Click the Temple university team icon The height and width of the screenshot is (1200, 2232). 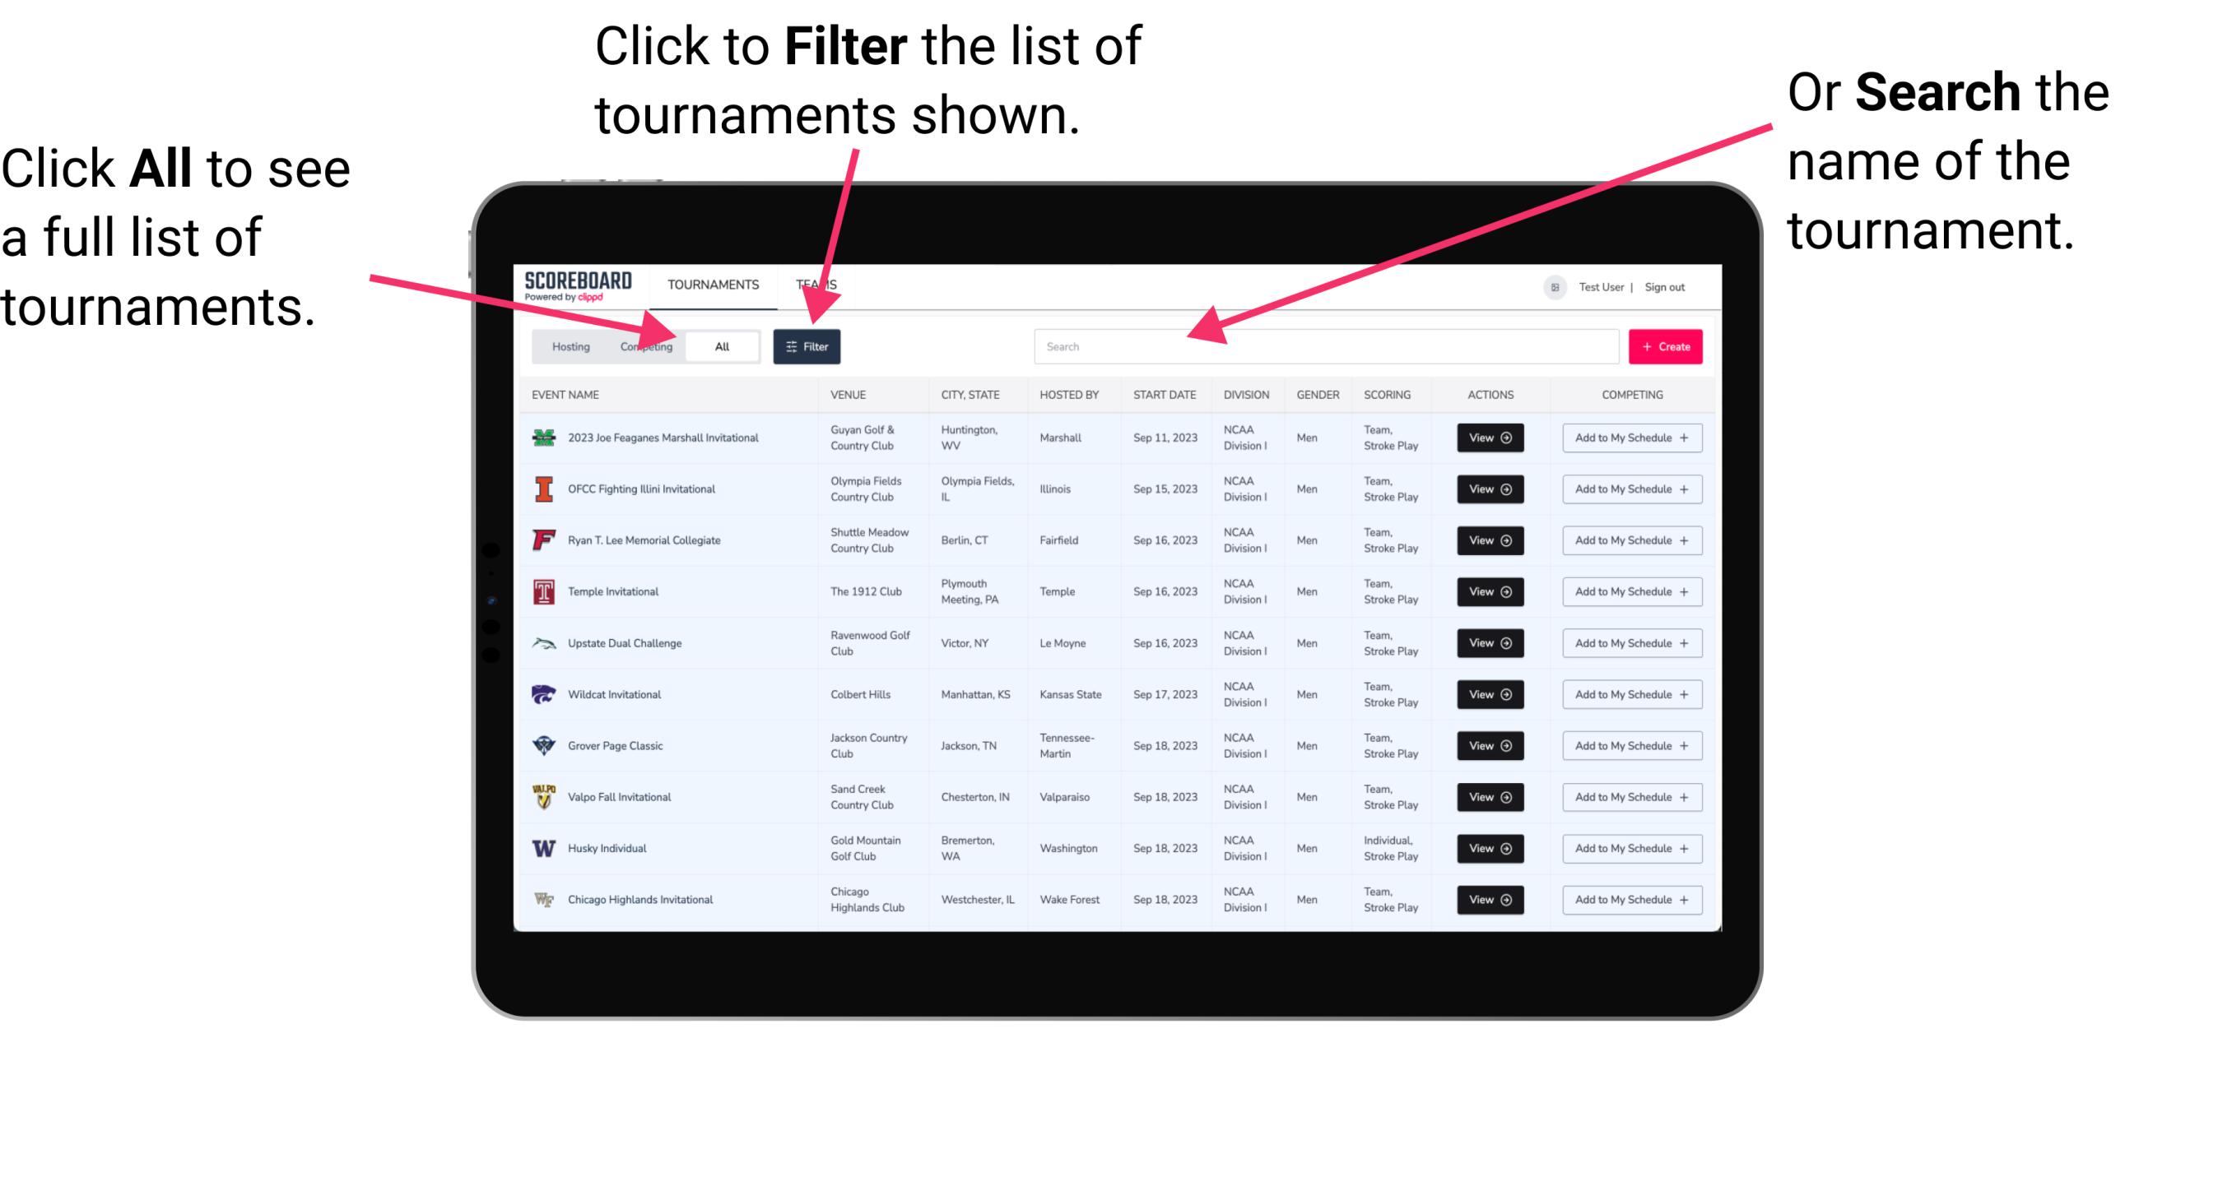(542, 591)
